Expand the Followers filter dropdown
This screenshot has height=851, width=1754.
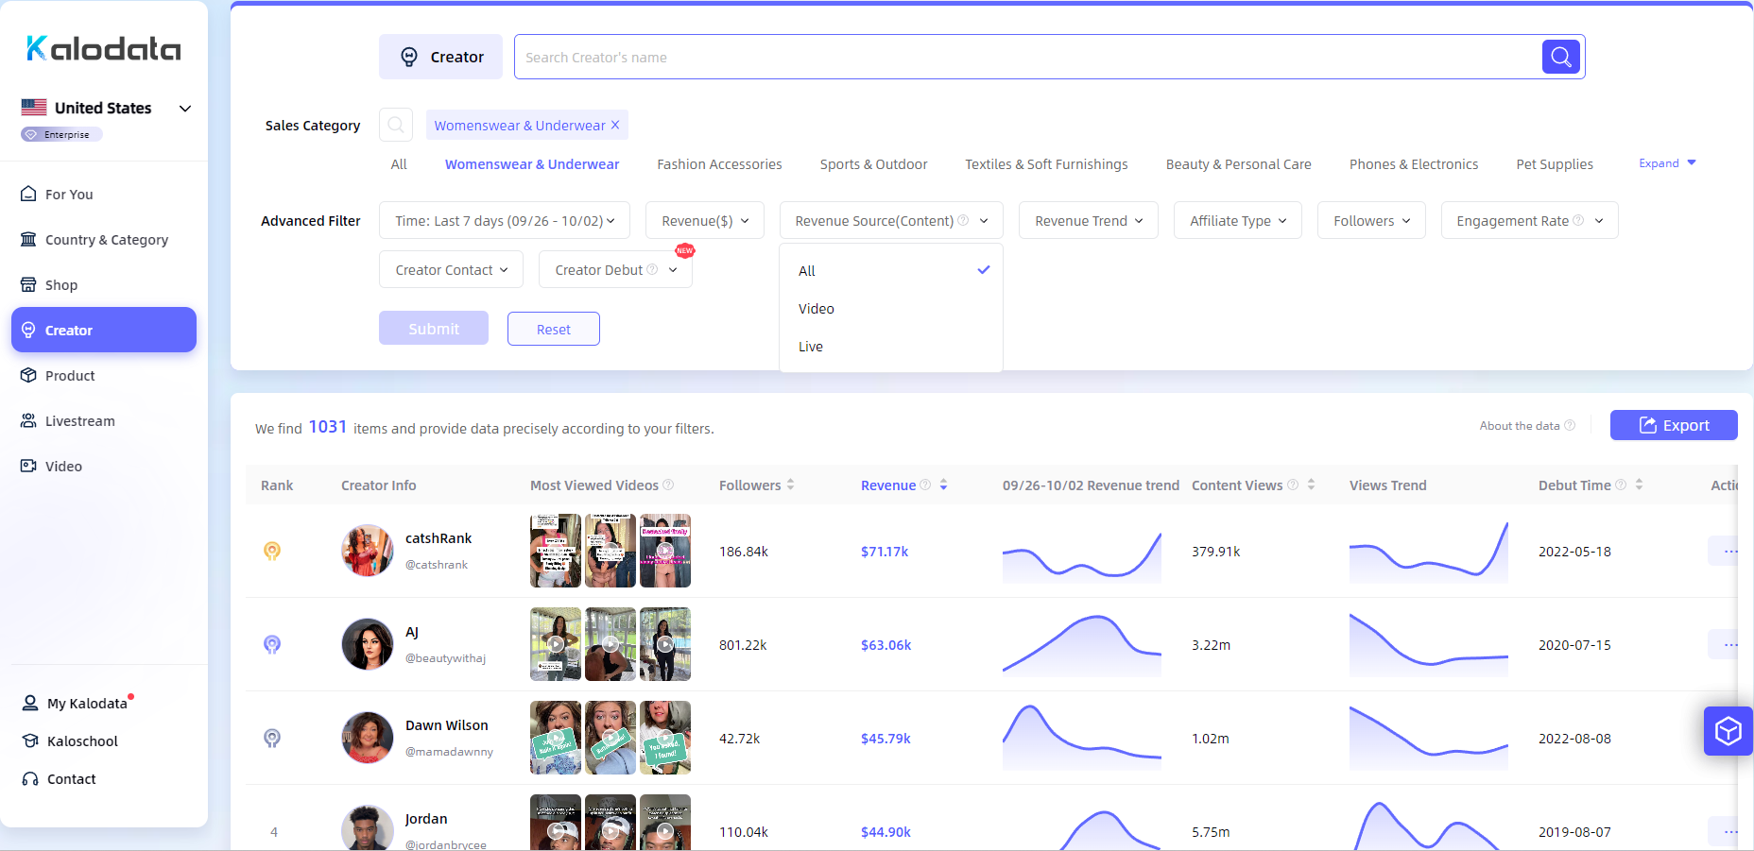pyautogui.click(x=1370, y=220)
